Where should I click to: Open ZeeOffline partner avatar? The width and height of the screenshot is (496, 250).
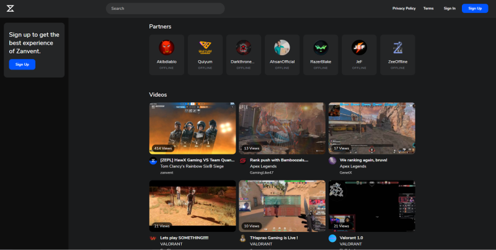click(x=397, y=48)
